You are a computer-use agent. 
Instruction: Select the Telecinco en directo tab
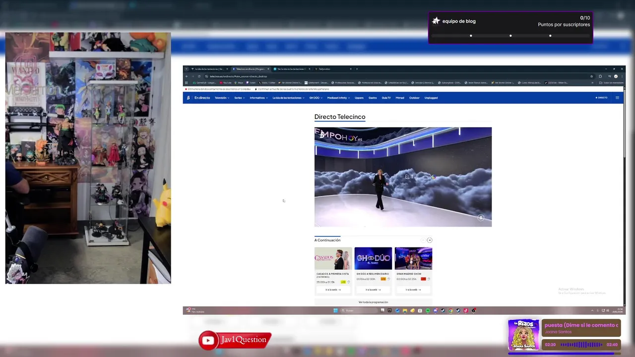[x=251, y=69]
